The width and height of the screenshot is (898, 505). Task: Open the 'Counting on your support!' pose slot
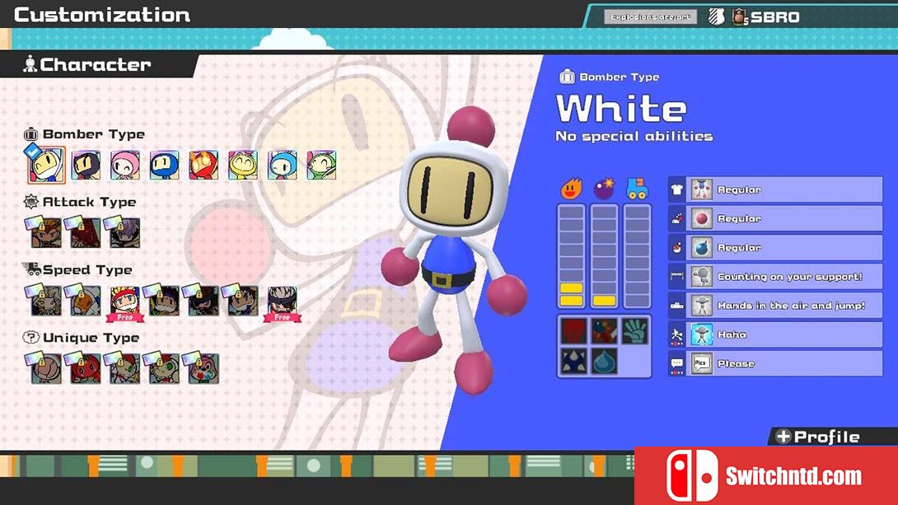coord(775,277)
